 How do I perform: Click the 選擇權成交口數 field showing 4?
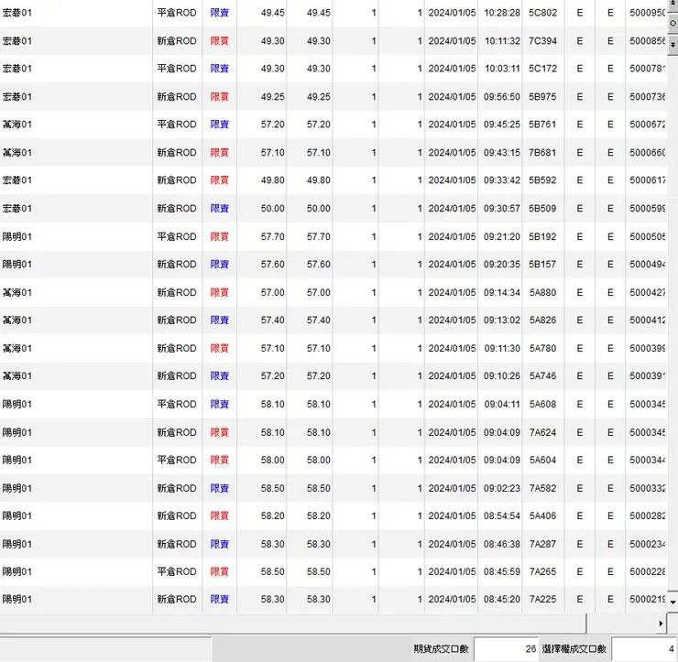pyautogui.click(x=644, y=648)
